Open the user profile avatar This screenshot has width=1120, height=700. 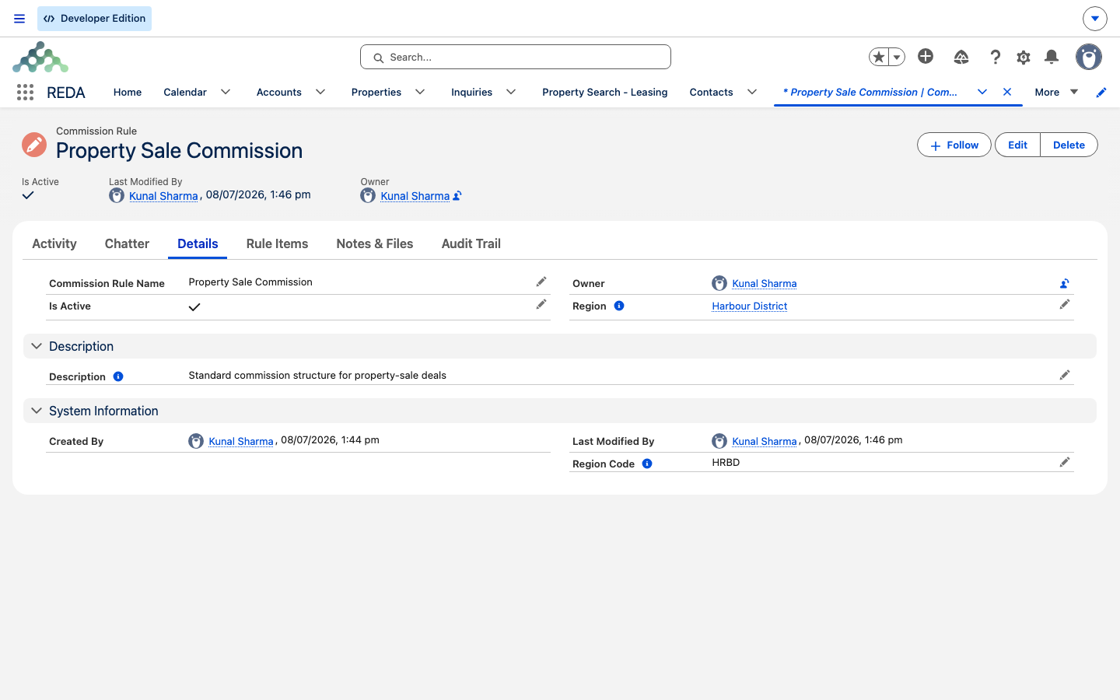click(x=1089, y=57)
